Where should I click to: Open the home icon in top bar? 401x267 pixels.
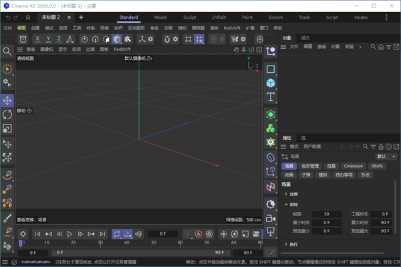click(28, 17)
